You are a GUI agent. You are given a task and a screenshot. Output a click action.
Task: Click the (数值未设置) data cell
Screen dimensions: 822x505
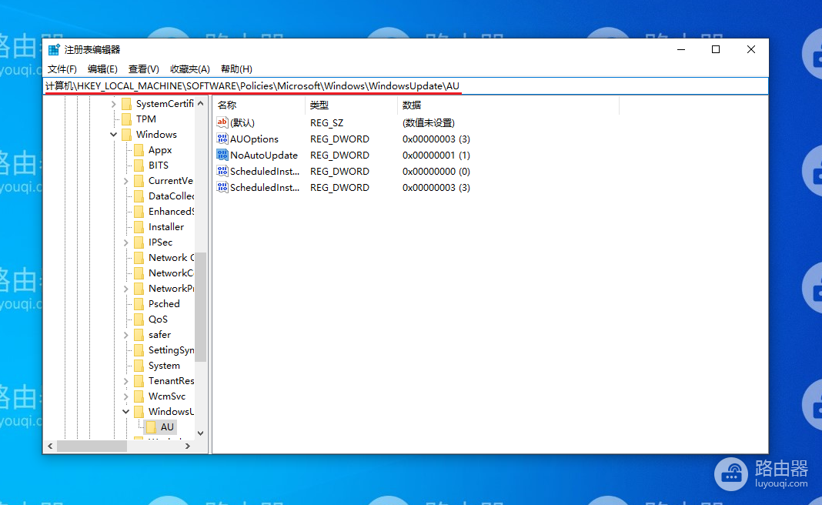[x=428, y=122]
